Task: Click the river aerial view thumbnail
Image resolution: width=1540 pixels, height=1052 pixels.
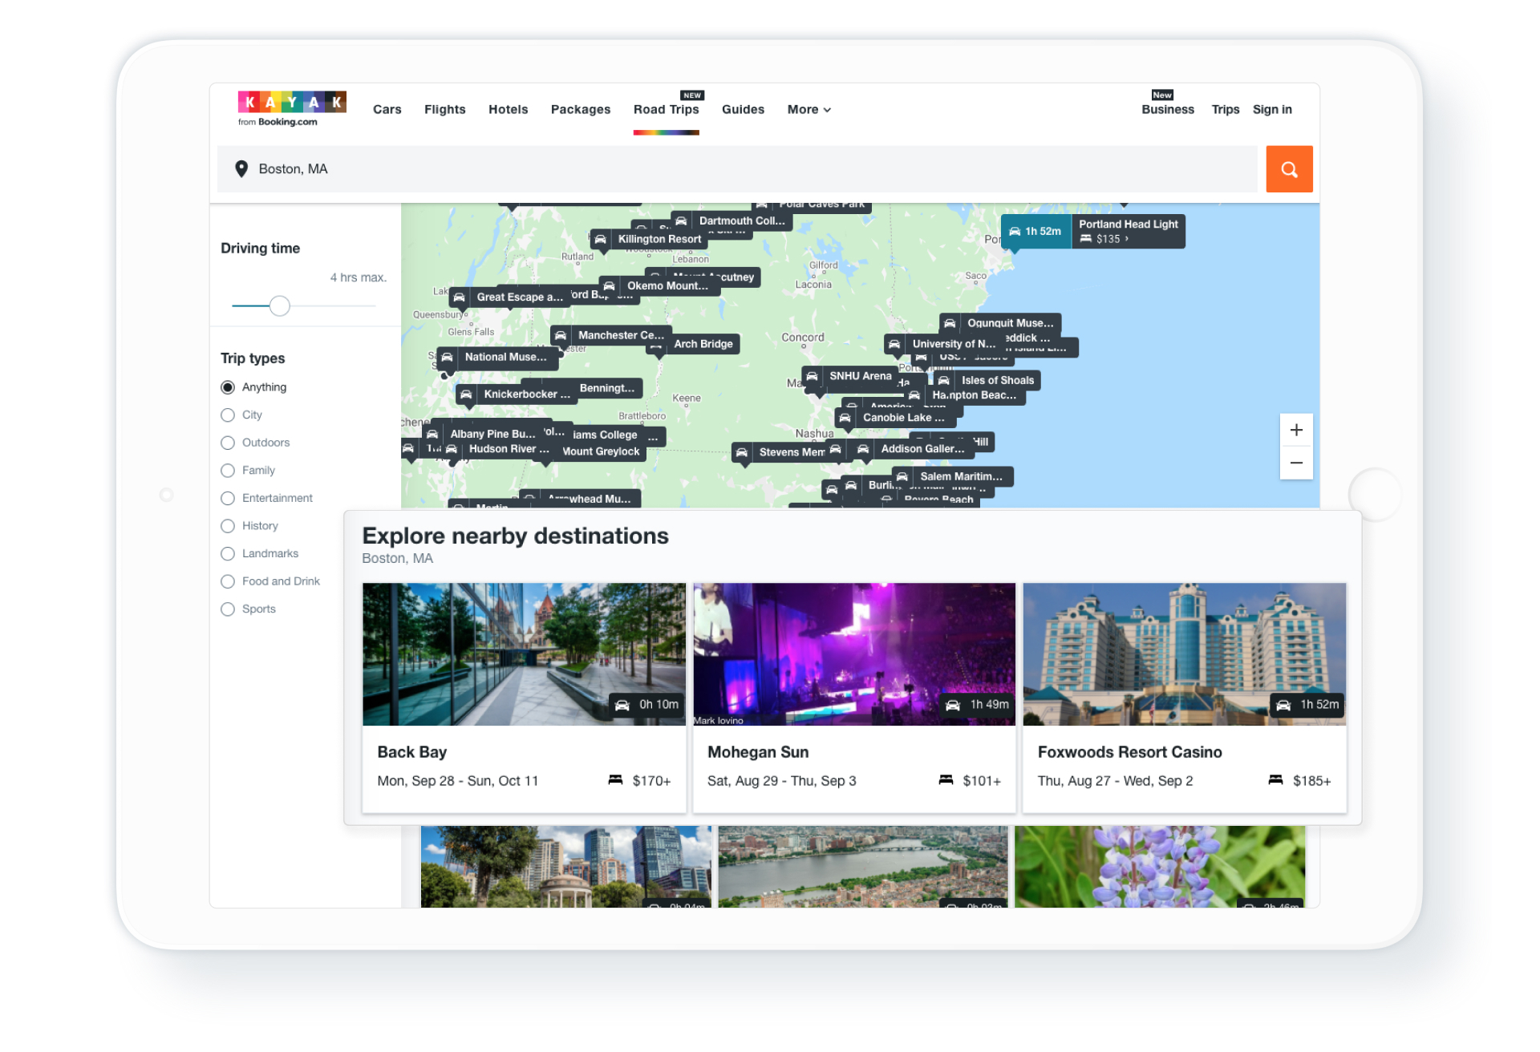Action: coord(862,867)
